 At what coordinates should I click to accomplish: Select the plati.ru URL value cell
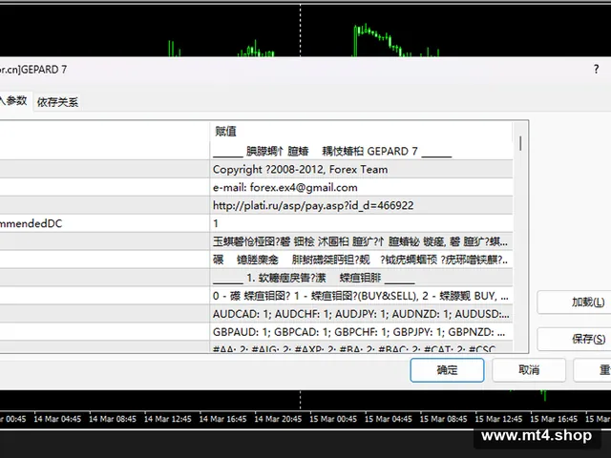361,205
